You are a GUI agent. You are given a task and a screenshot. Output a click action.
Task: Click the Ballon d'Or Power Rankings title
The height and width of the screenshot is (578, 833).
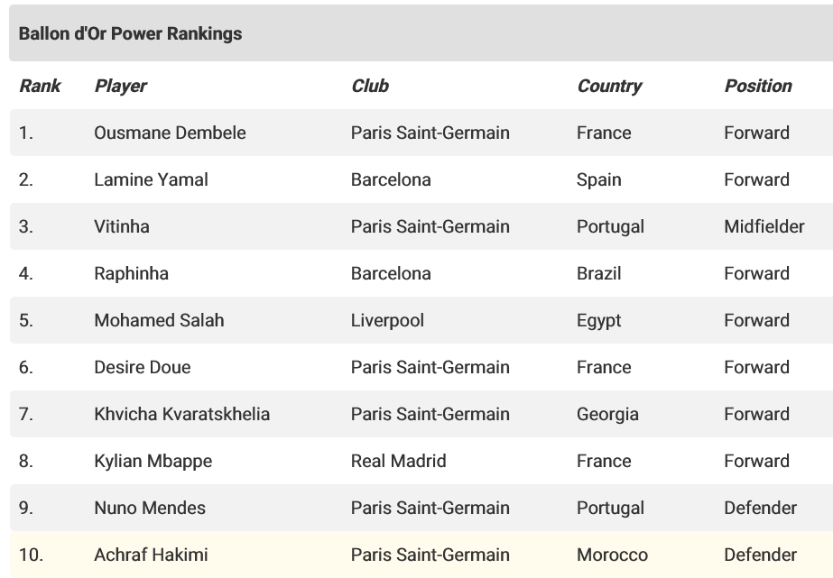(x=130, y=33)
